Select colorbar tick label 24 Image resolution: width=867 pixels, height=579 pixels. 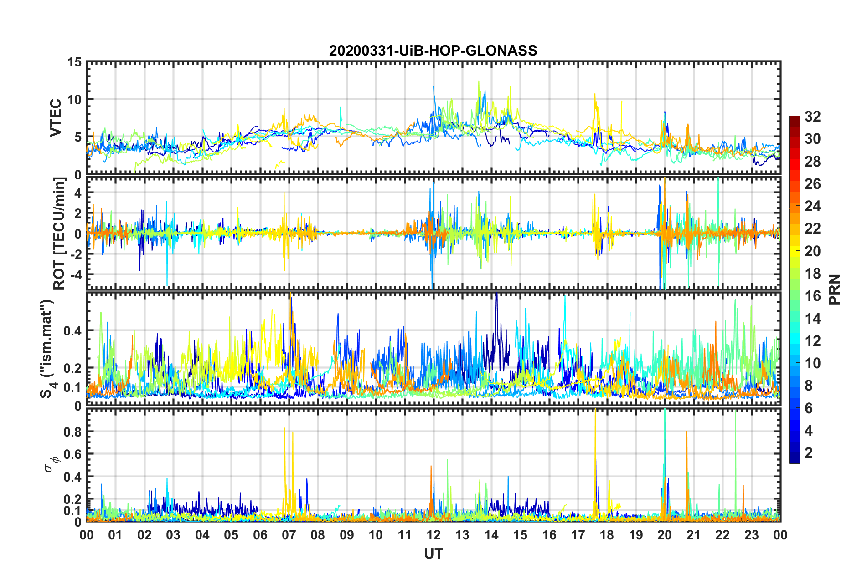coord(812,206)
